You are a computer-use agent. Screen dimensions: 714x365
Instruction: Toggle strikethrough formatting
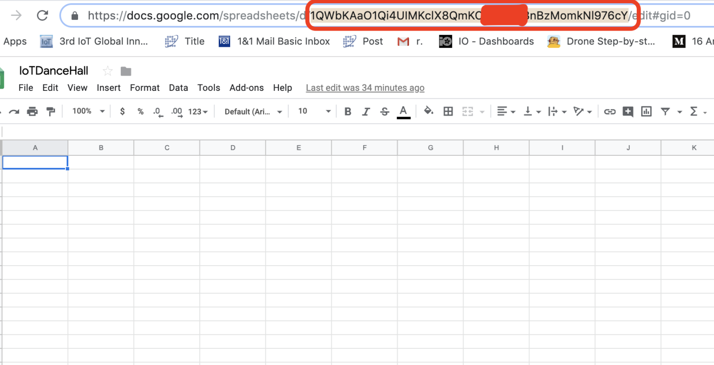[x=384, y=111]
